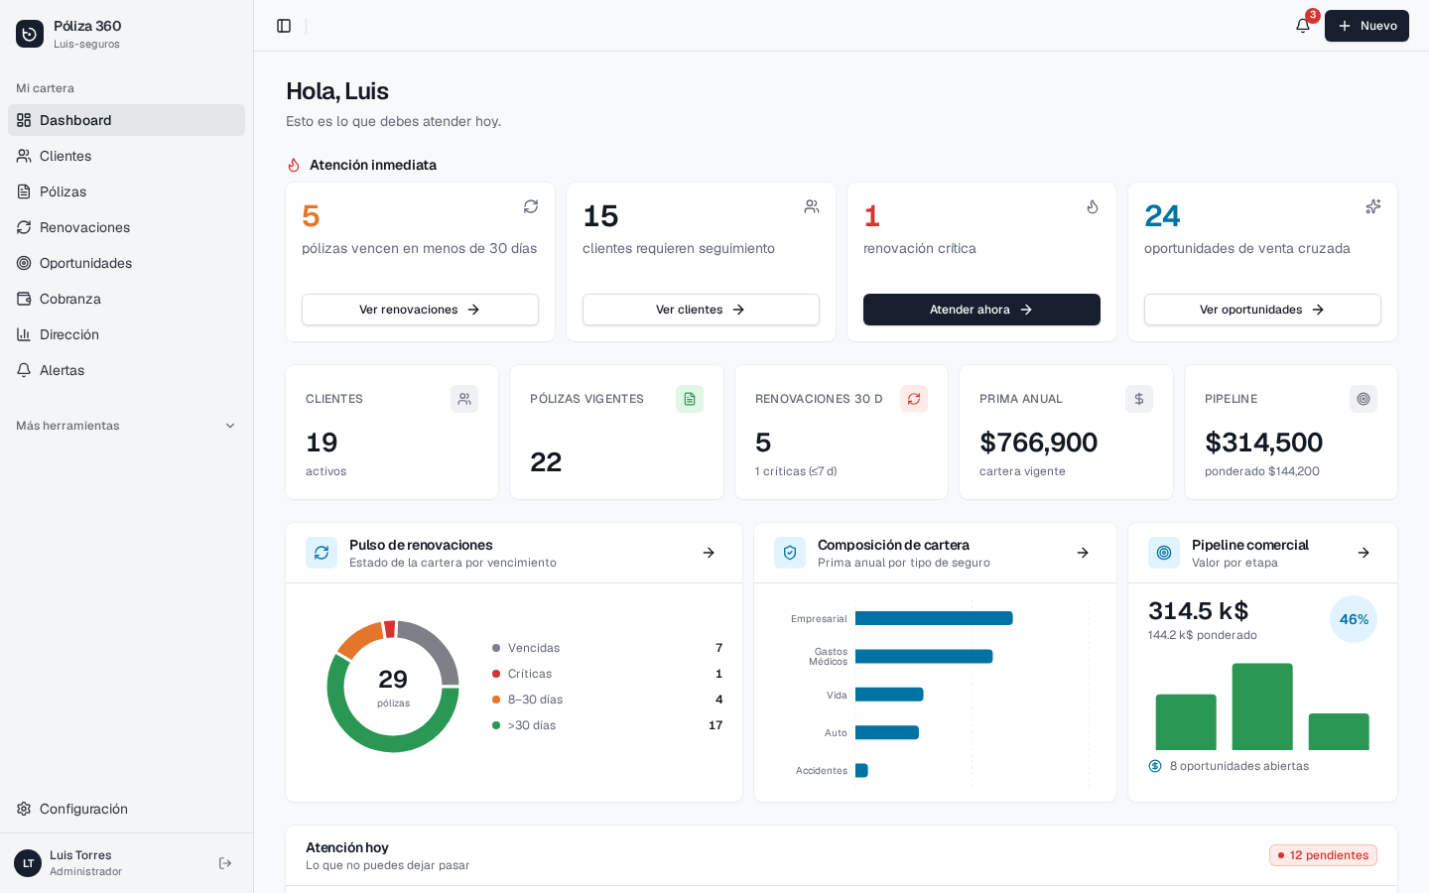The height and width of the screenshot is (893, 1429).
Task: Click the Empresarial bar in chart
Action: pyautogui.click(x=934, y=618)
